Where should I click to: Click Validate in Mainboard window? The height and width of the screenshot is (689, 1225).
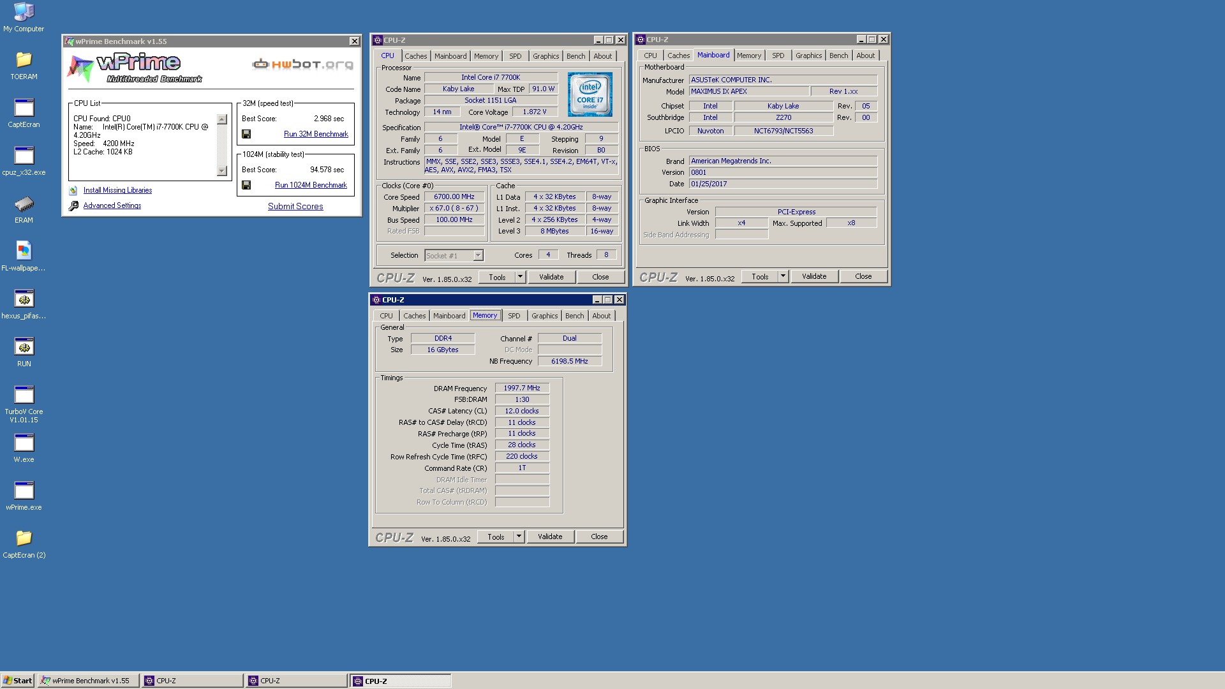814,276
